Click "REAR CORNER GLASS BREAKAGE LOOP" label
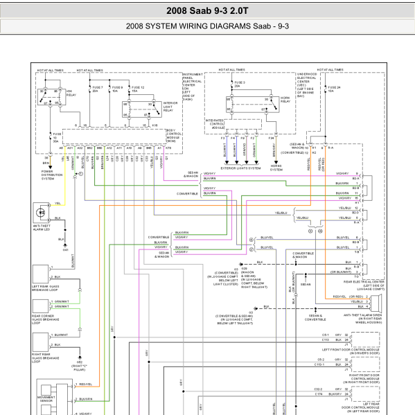The height and width of the screenshot is (415, 415). pos(46,319)
